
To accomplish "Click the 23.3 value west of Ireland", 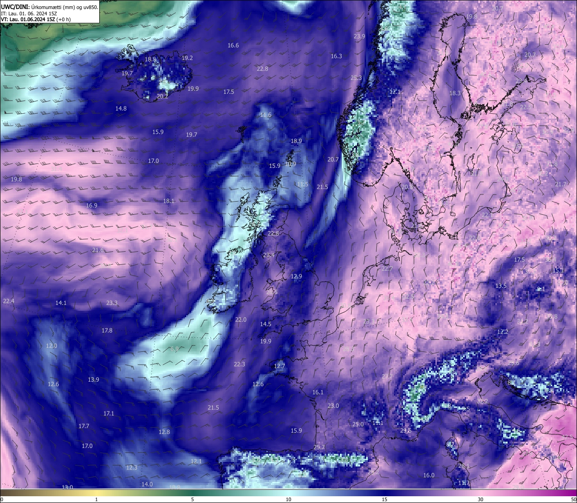I will [x=112, y=303].
